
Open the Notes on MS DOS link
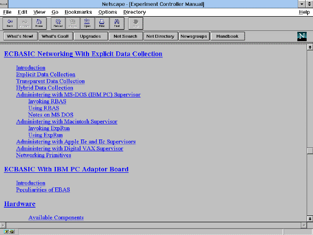(x=51, y=115)
